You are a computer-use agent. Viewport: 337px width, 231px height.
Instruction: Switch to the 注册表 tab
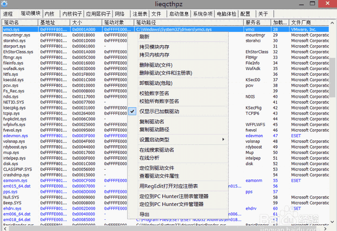click(140, 14)
